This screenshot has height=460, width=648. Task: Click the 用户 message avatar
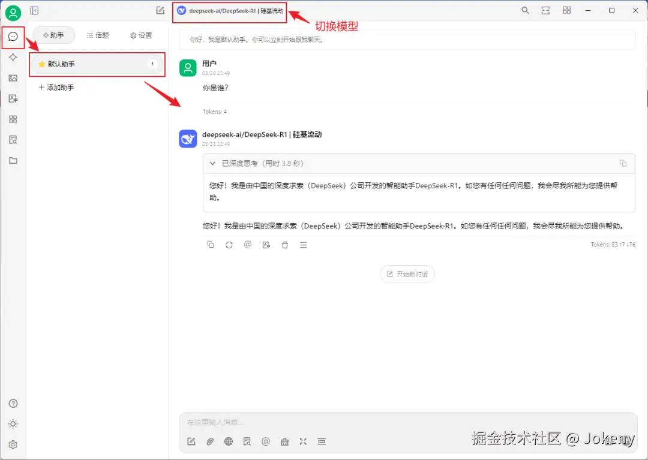click(188, 68)
